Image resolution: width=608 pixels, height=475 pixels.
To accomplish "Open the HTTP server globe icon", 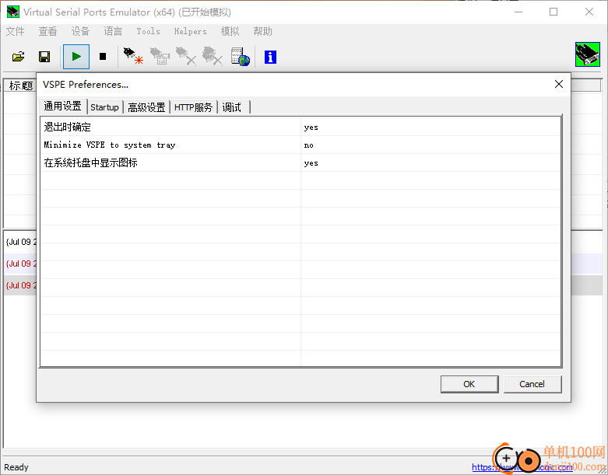I will (x=240, y=57).
